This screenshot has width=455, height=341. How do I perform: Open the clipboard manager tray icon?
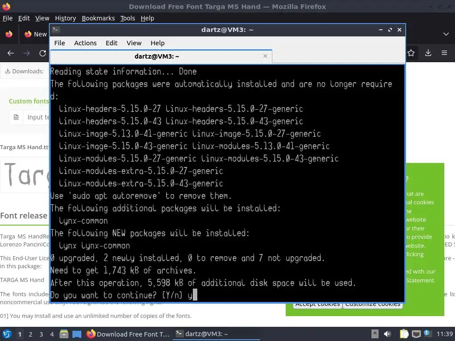tap(404, 334)
